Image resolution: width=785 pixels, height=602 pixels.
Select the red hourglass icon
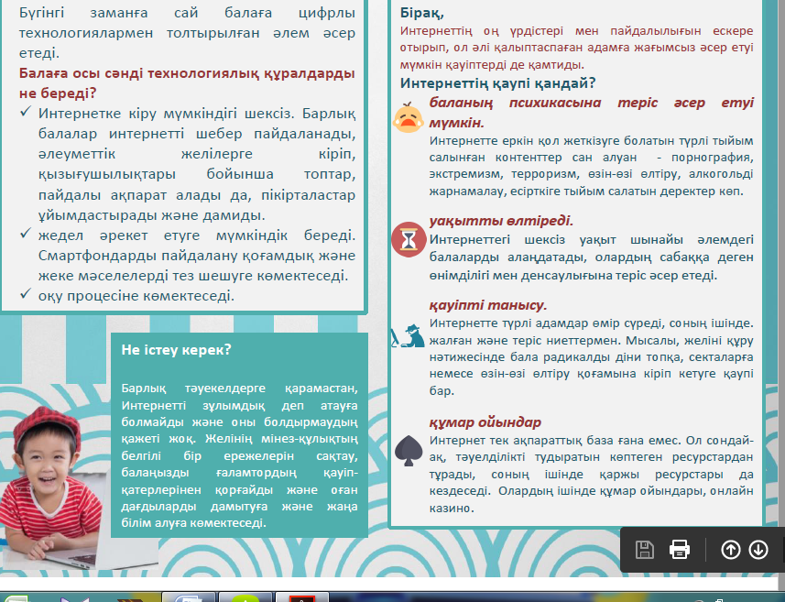(406, 240)
